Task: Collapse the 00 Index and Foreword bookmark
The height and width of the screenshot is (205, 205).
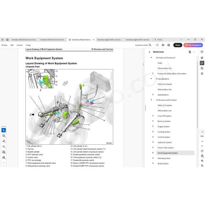Action: coord(151,57)
